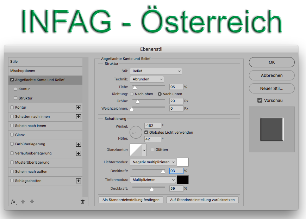Enable the Schatten nach innen checkbox
The image size is (306, 219).
12,116
